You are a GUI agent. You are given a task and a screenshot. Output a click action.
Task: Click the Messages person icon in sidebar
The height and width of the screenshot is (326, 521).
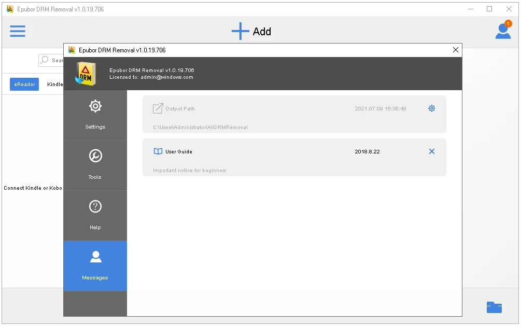pyautogui.click(x=96, y=257)
